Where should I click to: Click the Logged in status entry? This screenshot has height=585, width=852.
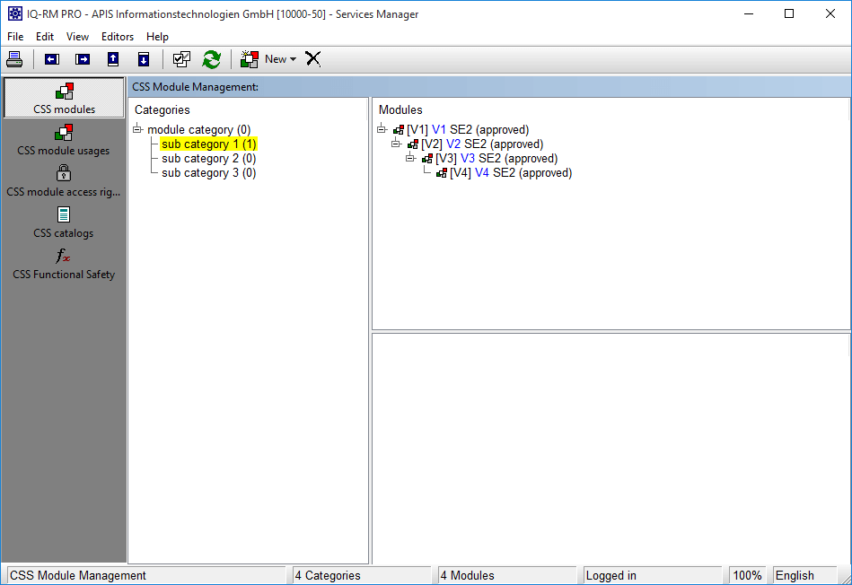click(x=652, y=575)
